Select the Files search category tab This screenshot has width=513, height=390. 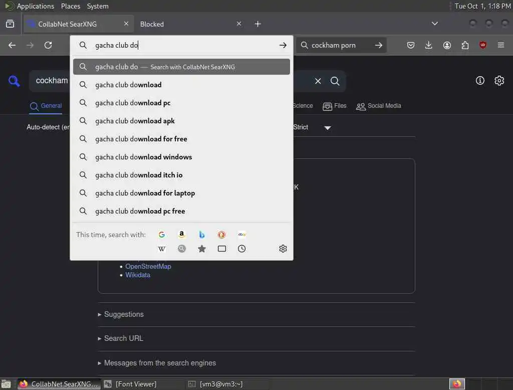(334, 106)
